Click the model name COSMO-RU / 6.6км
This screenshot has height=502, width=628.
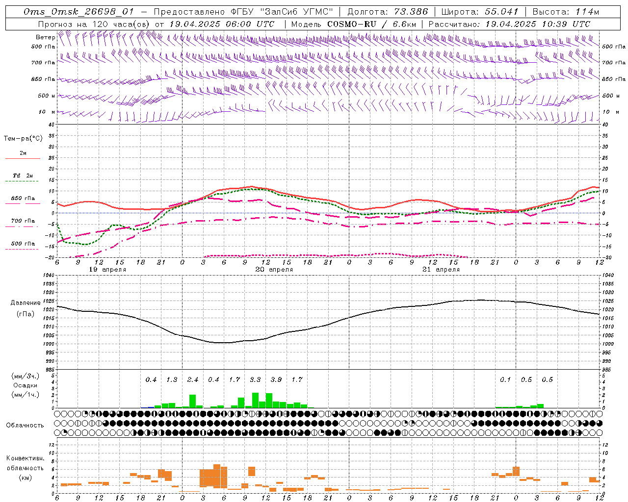pyautogui.click(x=372, y=24)
